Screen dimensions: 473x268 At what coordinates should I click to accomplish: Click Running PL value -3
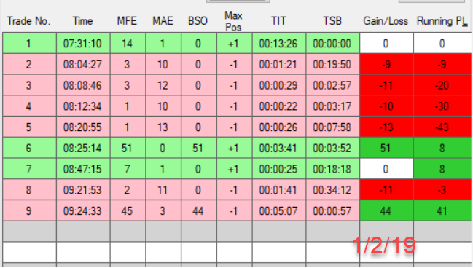[x=442, y=190]
